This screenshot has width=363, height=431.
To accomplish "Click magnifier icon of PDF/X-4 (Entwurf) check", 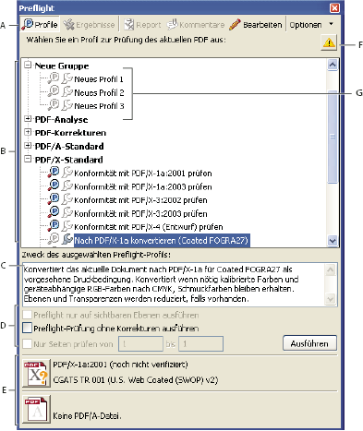I will tap(54, 226).
